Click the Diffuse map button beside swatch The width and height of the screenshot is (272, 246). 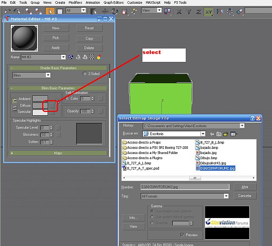pos(52,106)
